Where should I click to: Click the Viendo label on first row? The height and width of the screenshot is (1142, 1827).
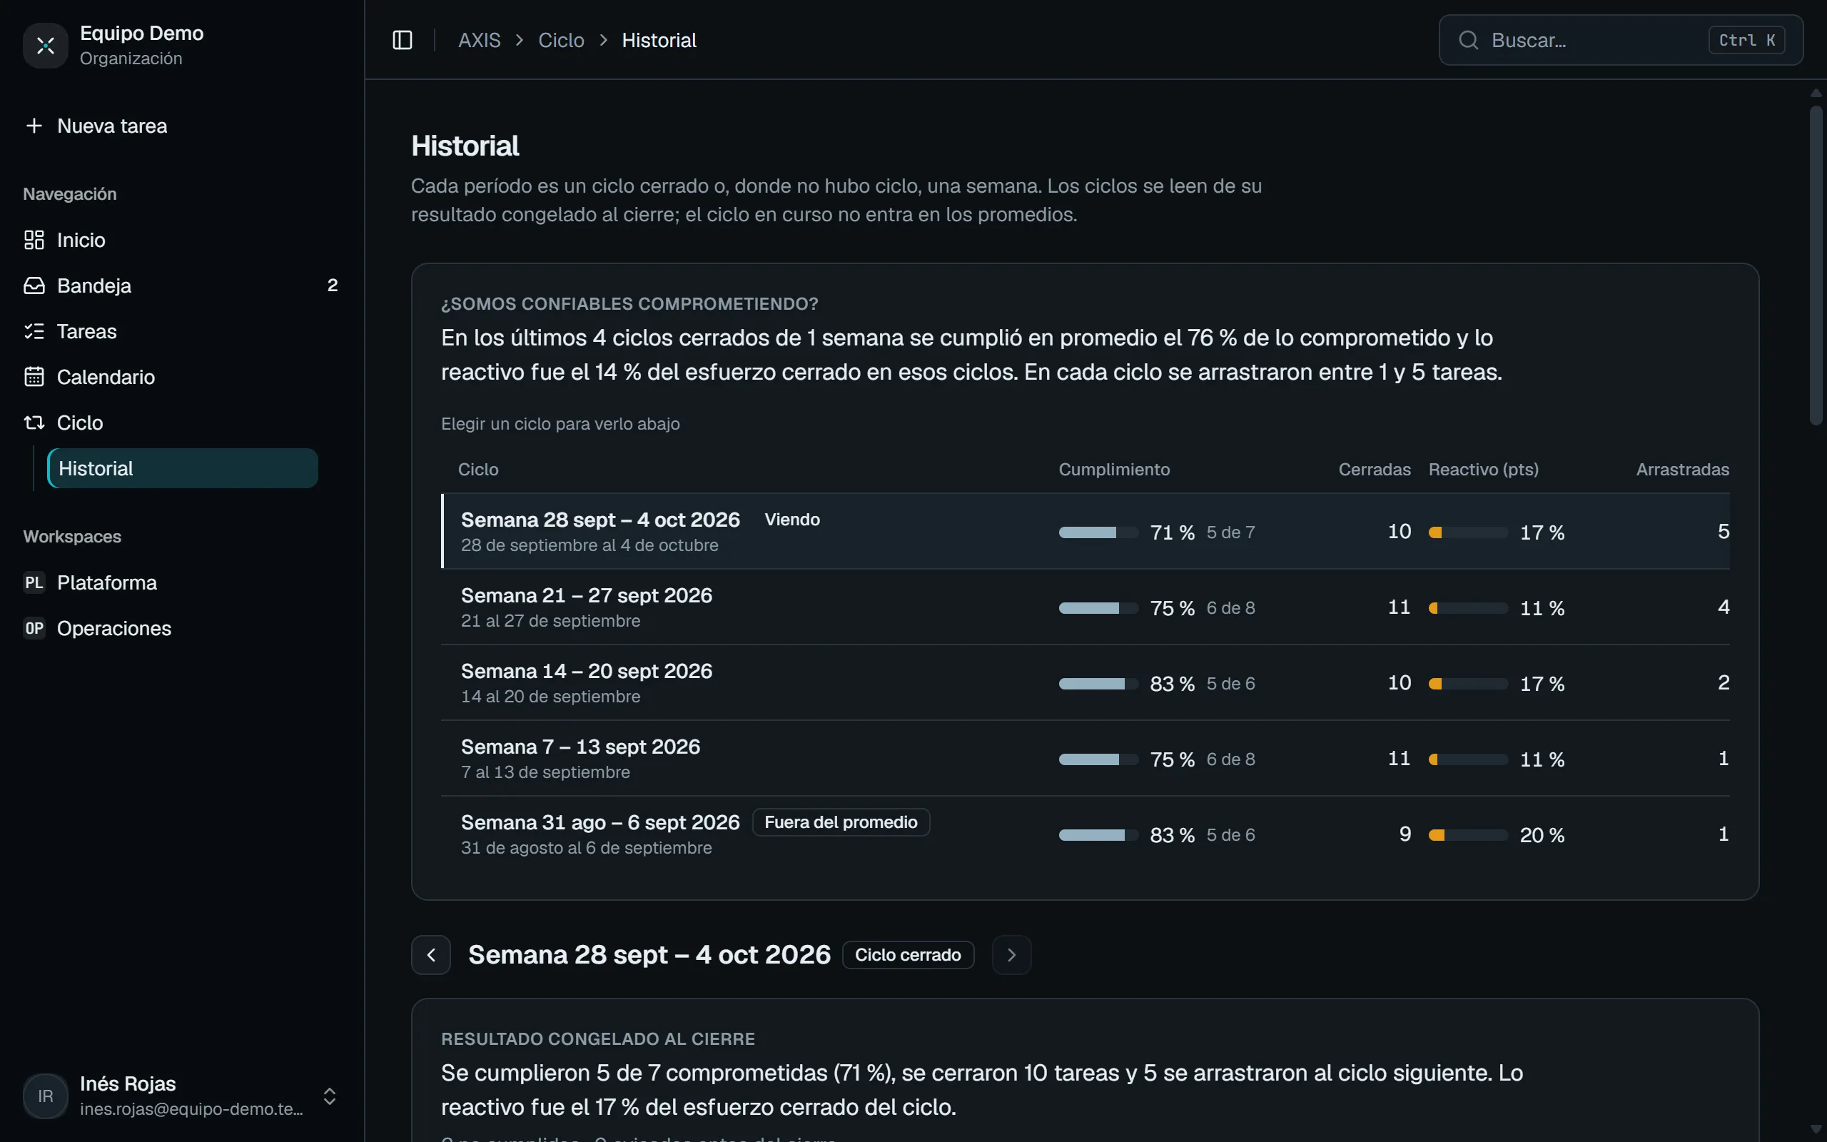(x=792, y=520)
